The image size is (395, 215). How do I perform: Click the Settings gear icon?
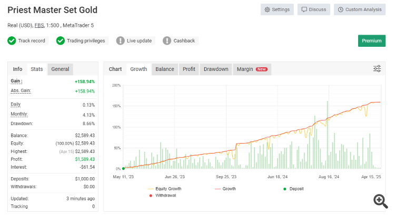click(x=267, y=9)
